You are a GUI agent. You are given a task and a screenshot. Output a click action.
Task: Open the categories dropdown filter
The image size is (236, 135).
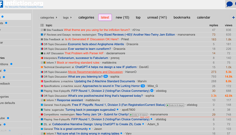(x=49, y=17)
